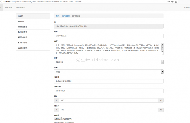The height and width of the screenshot is (123, 190).
Task: Click the 图书管理 breadcrumb link
Action: click(66, 16)
